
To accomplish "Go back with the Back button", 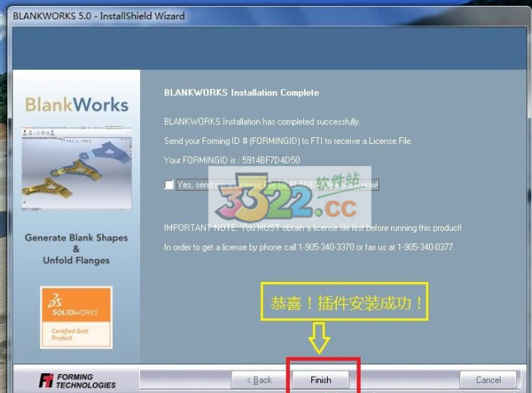I will tap(259, 380).
